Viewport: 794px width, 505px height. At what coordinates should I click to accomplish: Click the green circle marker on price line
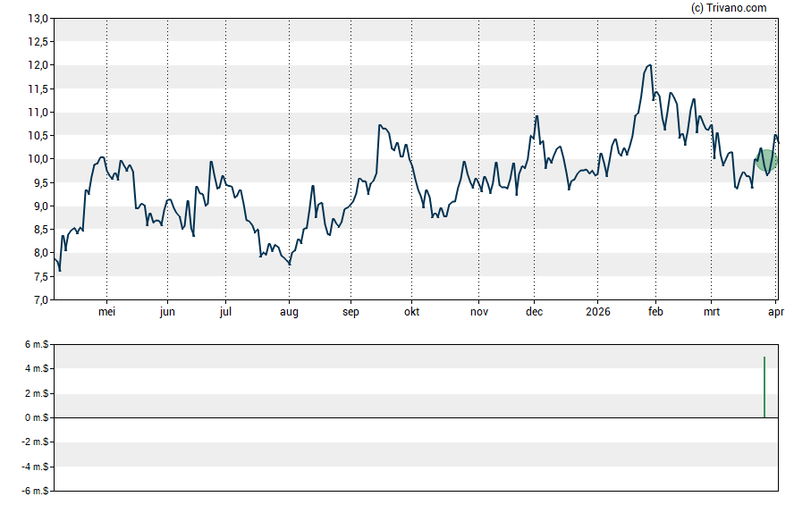pyautogui.click(x=766, y=161)
